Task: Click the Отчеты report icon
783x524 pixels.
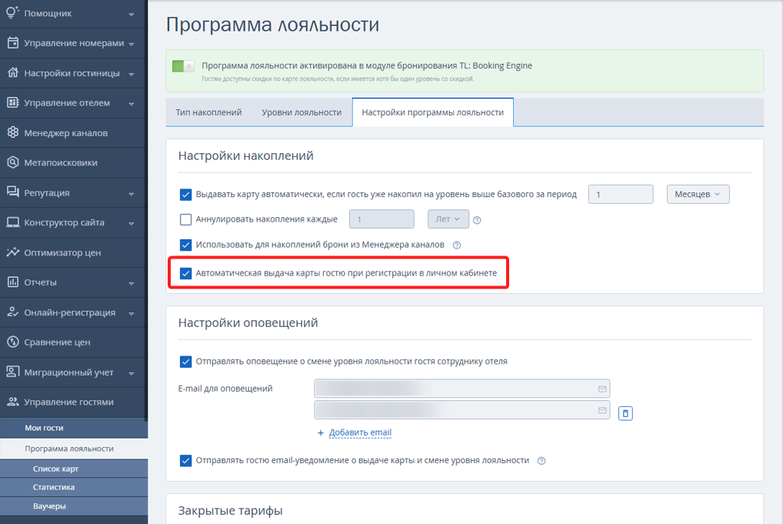Action: coord(12,282)
